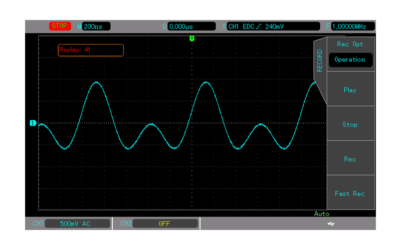Open the CH1 EDC trigger settings readout
The height and width of the screenshot is (250, 401).
(x=273, y=26)
